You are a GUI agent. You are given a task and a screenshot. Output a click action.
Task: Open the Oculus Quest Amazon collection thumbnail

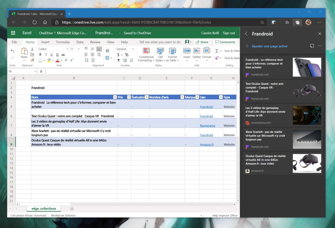307,163
